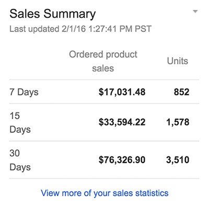The height and width of the screenshot is (206, 209).
Task: Click the Ordered product sales column header
Action: tap(103, 61)
